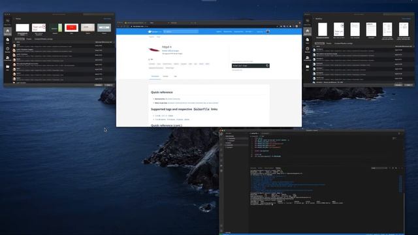Switch to the Recent tab in Word
Screen dimensions: 418x235
point(319,43)
